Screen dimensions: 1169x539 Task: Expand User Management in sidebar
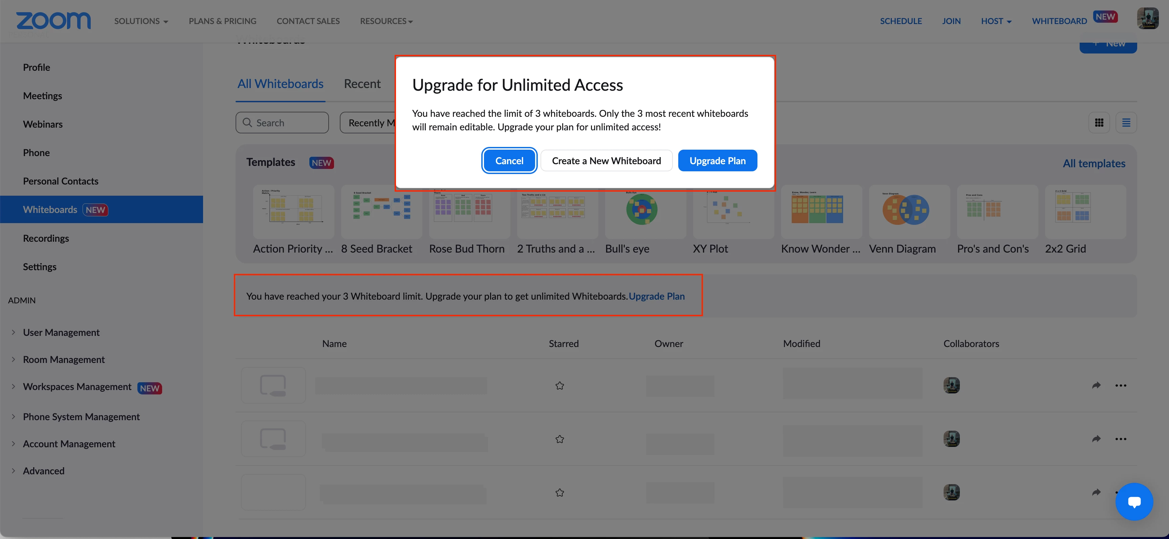(61, 332)
